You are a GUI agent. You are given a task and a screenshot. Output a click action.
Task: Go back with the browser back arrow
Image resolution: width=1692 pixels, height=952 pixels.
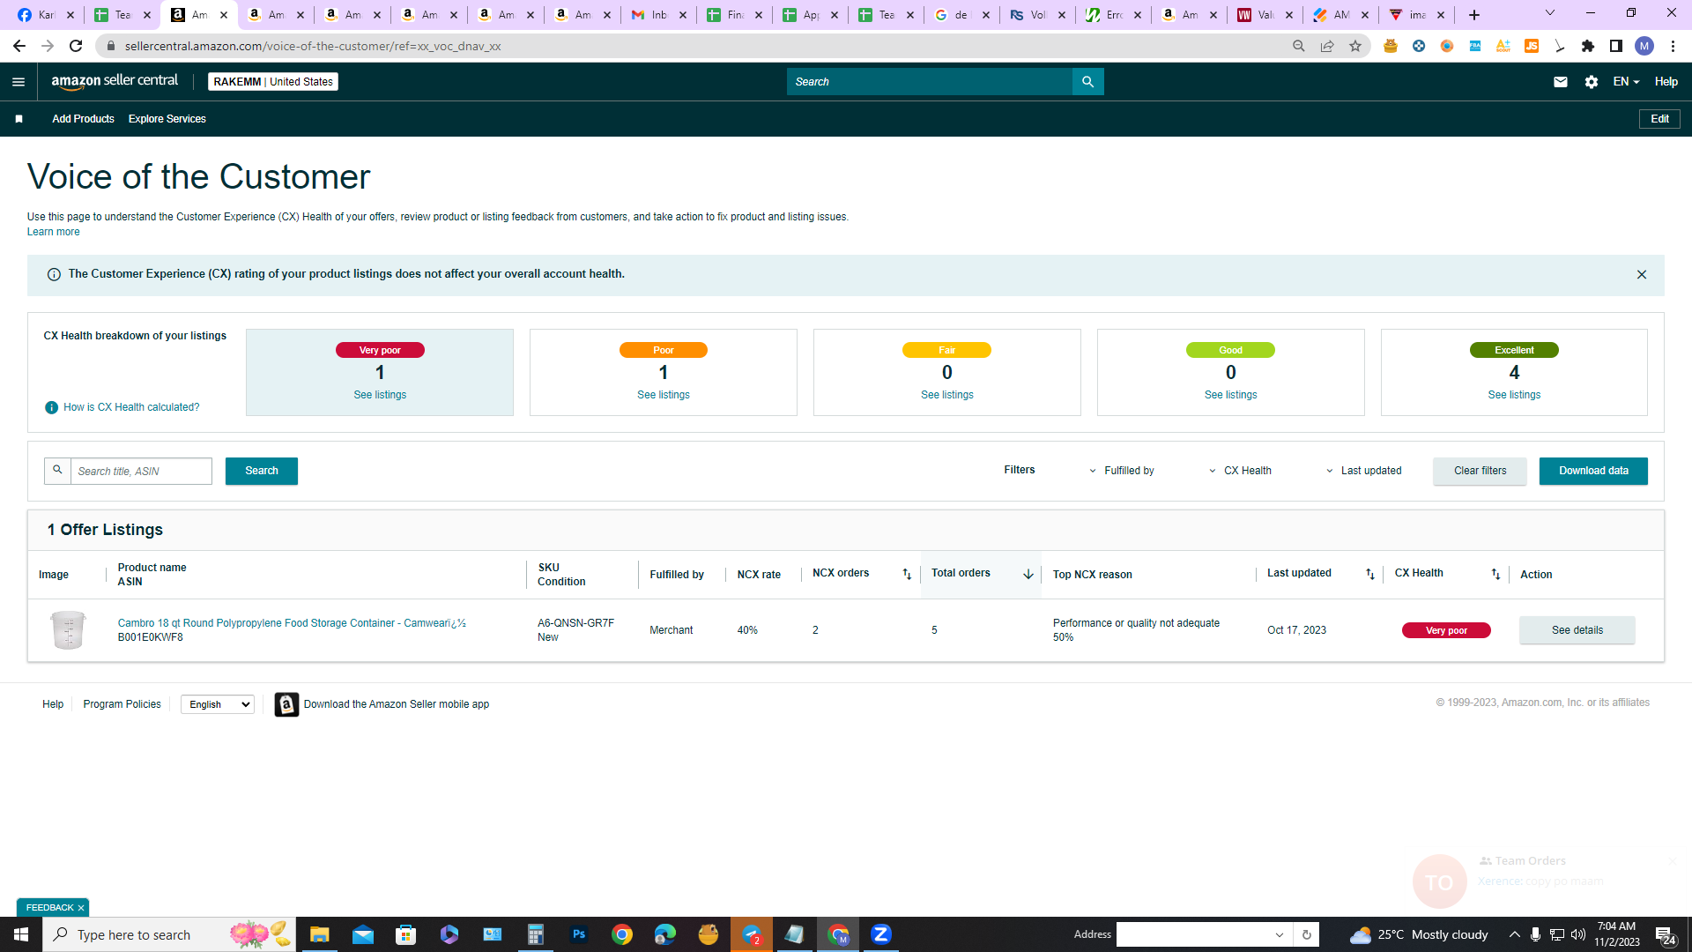(19, 46)
